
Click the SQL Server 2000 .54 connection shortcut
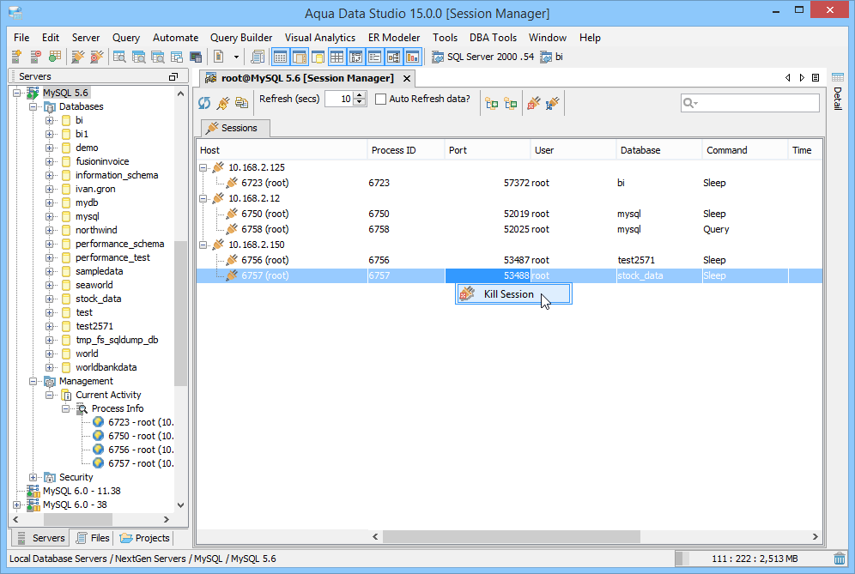pyautogui.click(x=482, y=57)
